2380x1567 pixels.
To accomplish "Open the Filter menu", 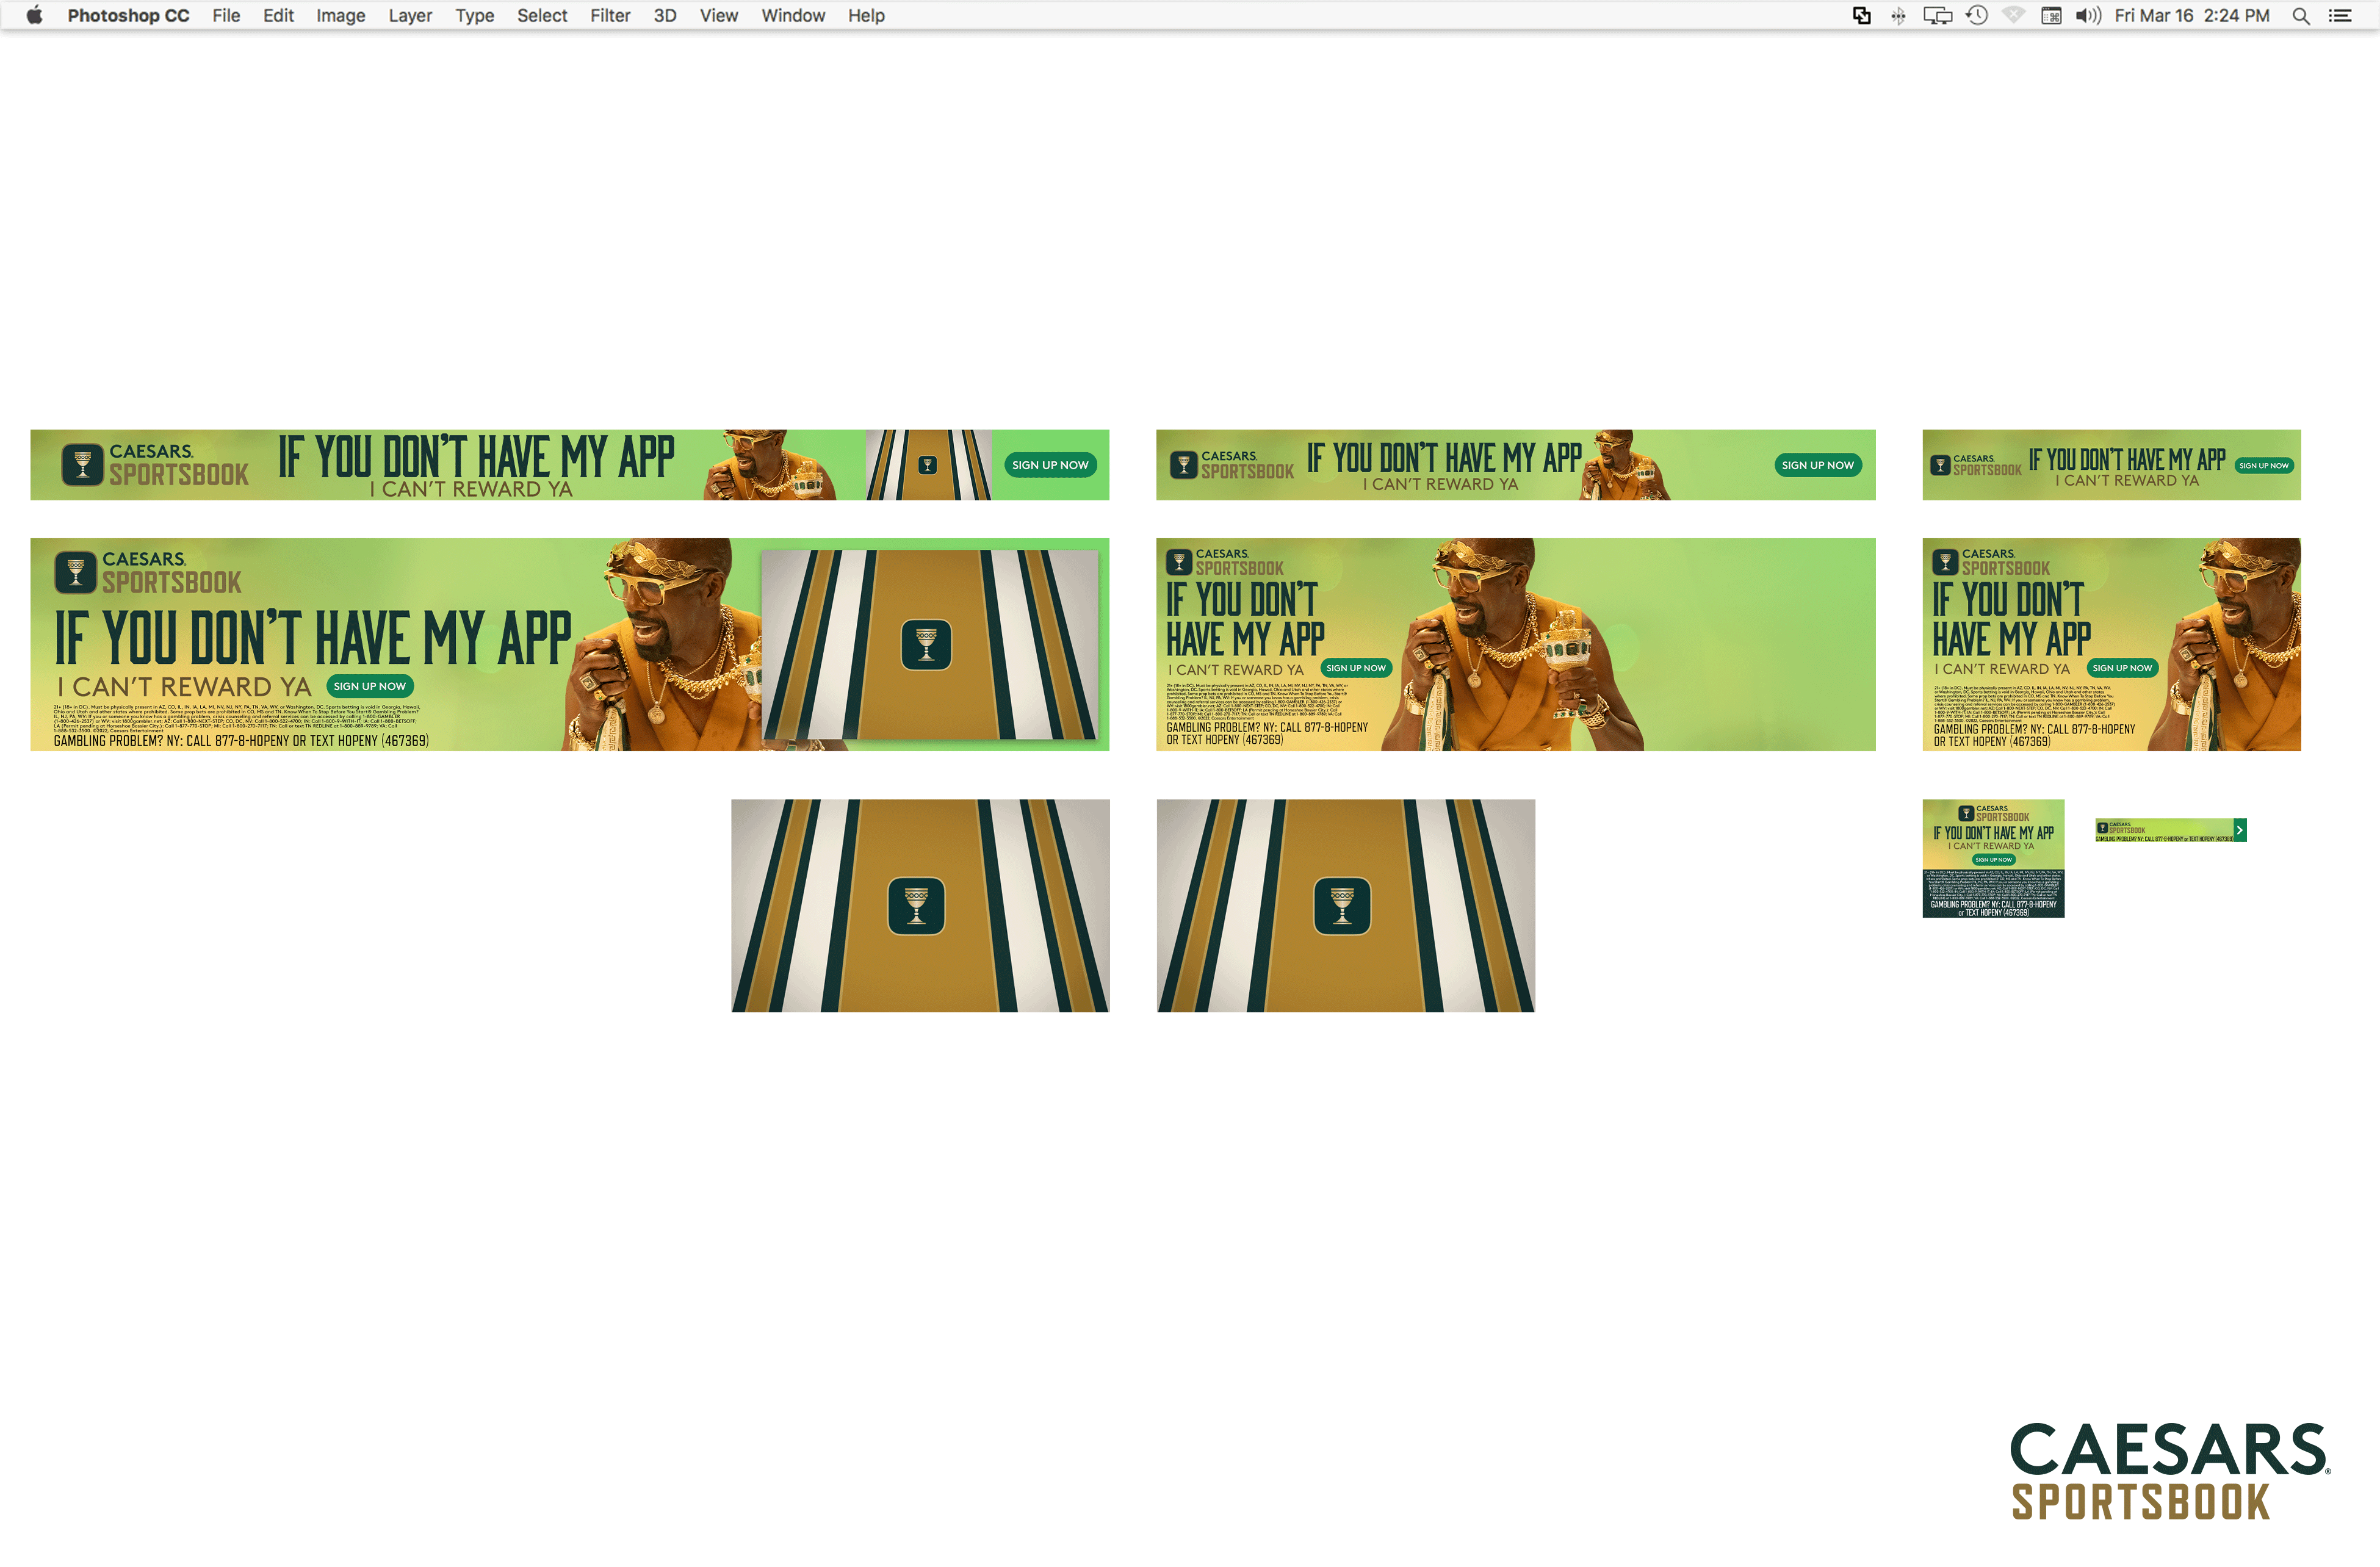I will click(x=610, y=15).
